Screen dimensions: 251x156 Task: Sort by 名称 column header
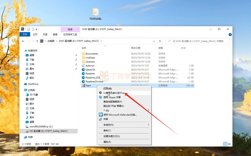(84, 48)
